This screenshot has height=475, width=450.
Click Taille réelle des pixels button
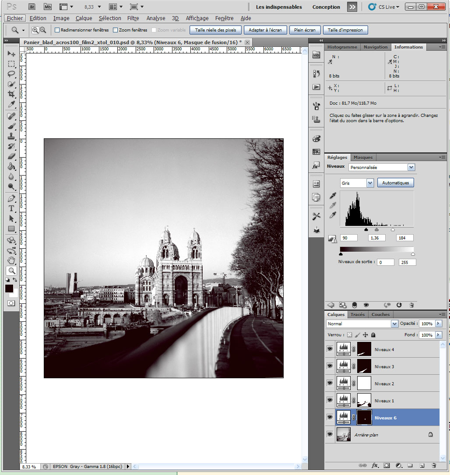[215, 30]
